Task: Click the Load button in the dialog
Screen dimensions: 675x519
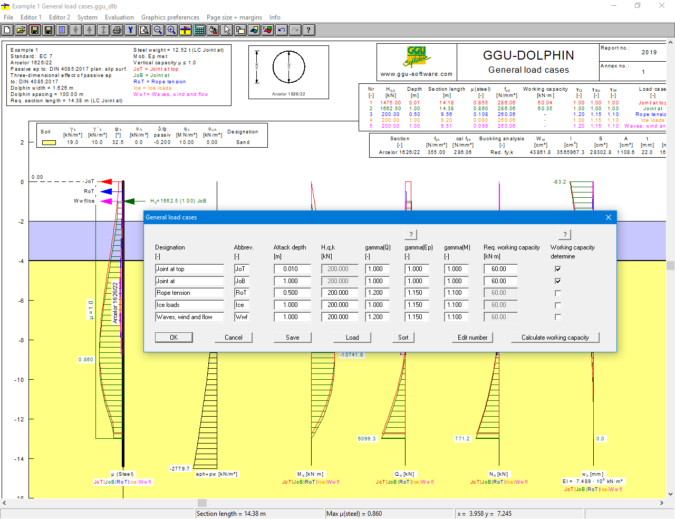Action: click(352, 338)
